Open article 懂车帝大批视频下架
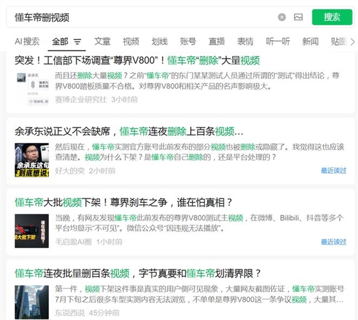This screenshot has height=320, width=358. tap(124, 202)
